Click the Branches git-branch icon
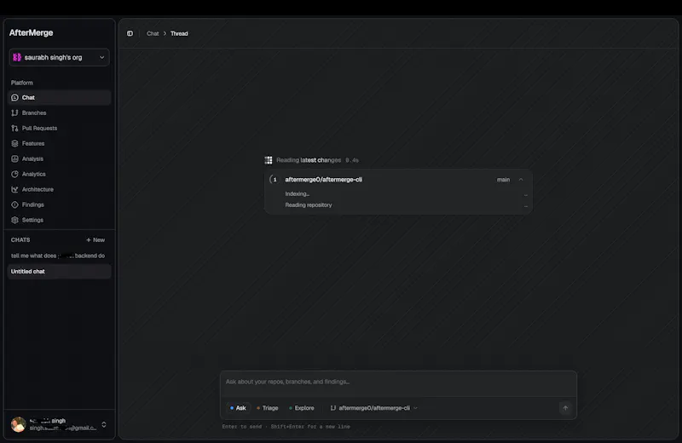The height and width of the screenshot is (443, 682). [14, 113]
